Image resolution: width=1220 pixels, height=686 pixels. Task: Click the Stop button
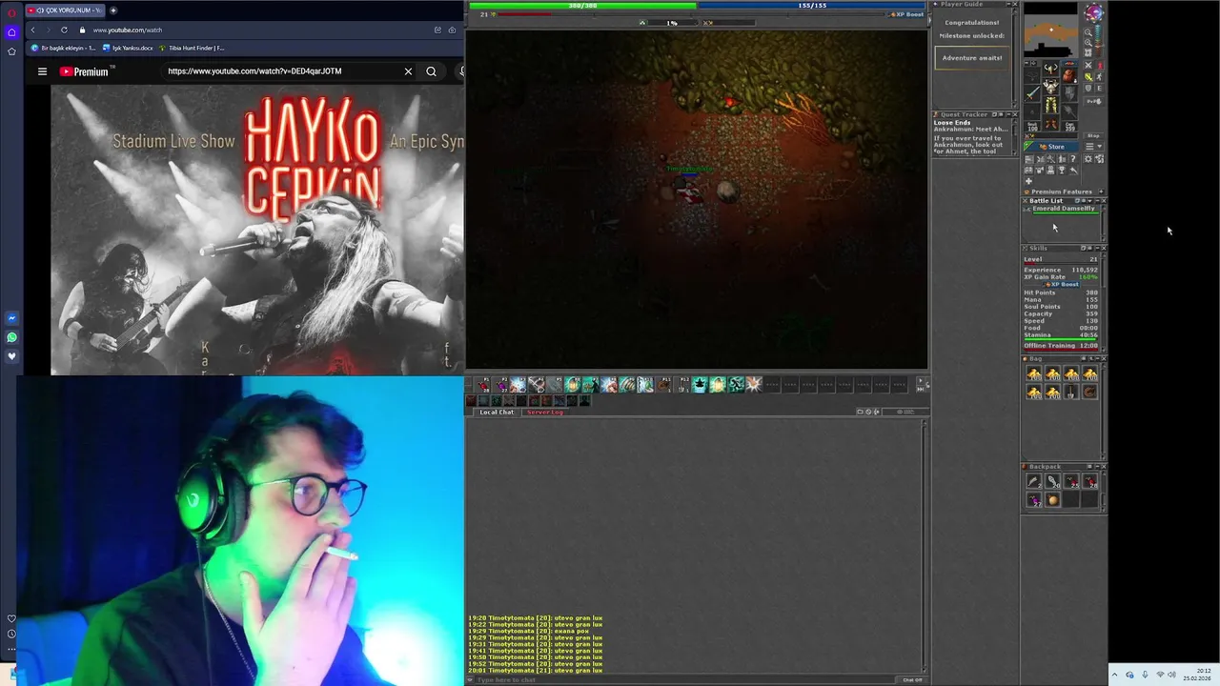coord(1093,135)
